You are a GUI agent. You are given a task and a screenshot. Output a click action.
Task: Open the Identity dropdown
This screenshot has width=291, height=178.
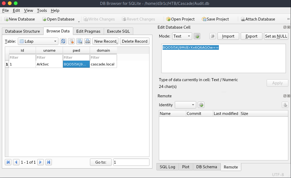pyautogui.click(x=185, y=105)
